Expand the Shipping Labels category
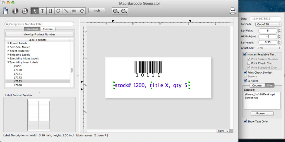This screenshot has height=142, width=285. (8, 55)
